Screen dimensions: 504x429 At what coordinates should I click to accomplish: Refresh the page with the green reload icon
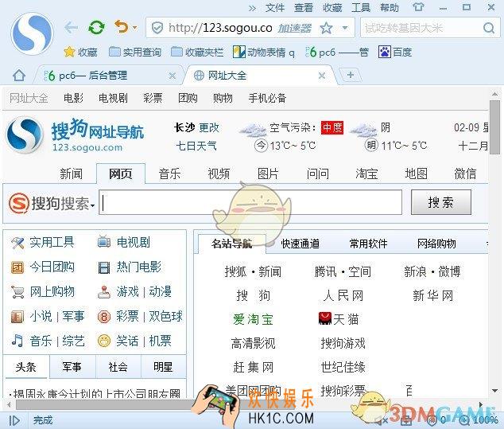click(96, 28)
